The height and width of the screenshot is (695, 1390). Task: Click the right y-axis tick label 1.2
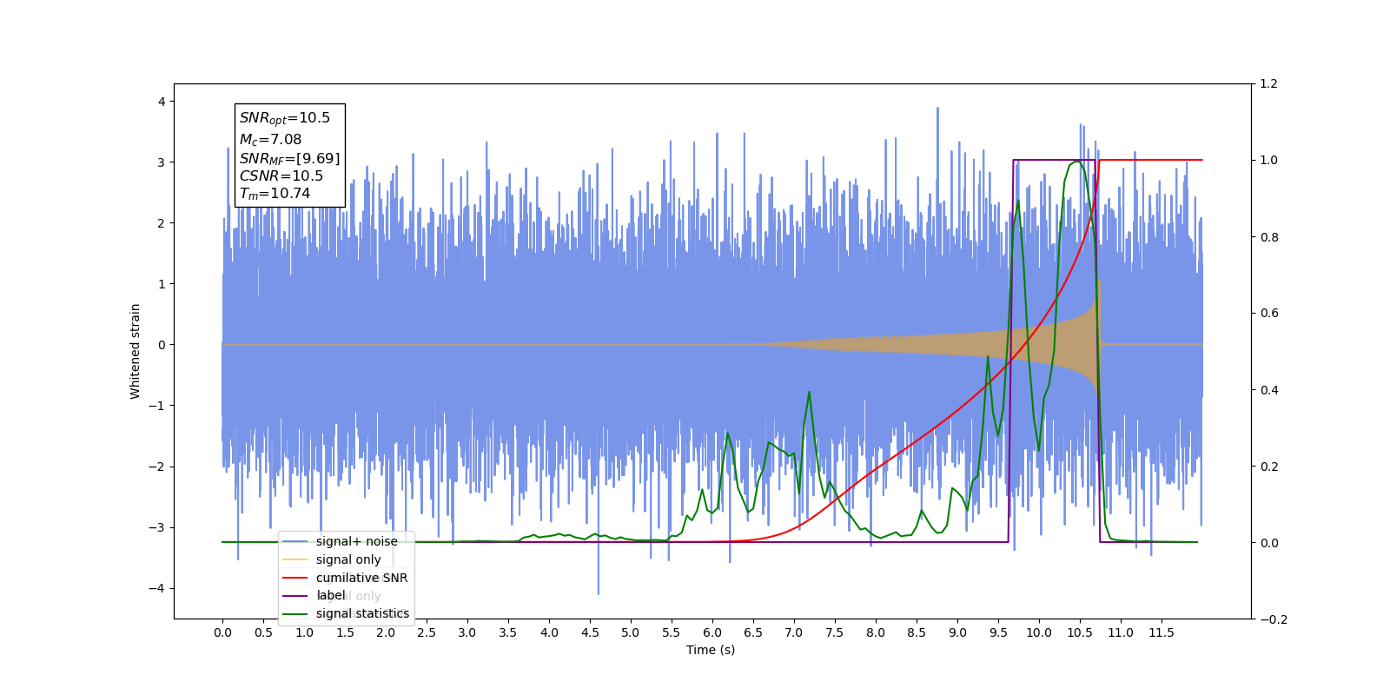(x=1269, y=84)
